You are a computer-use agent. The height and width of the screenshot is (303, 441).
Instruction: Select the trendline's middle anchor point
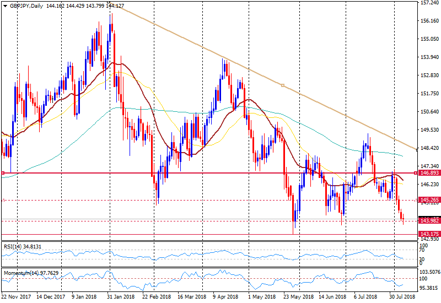[x=283, y=85]
